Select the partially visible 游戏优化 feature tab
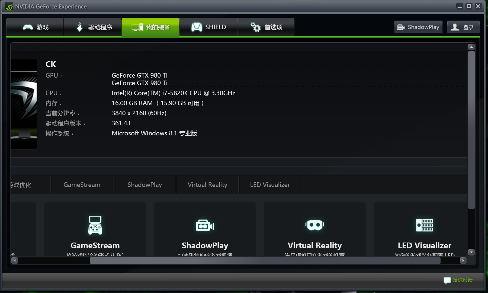The height and width of the screenshot is (293, 488). [30, 185]
